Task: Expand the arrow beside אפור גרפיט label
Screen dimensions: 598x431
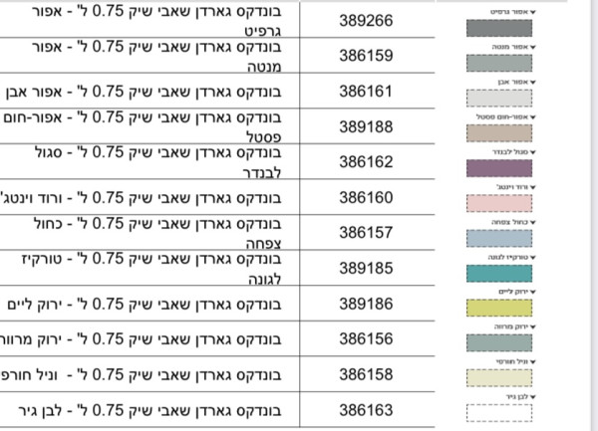Action: (533, 12)
